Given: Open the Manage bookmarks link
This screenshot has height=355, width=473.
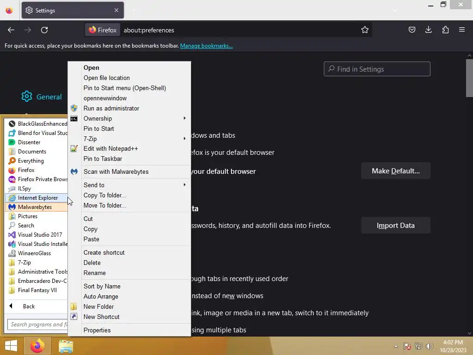Looking at the screenshot, I should click(206, 46).
